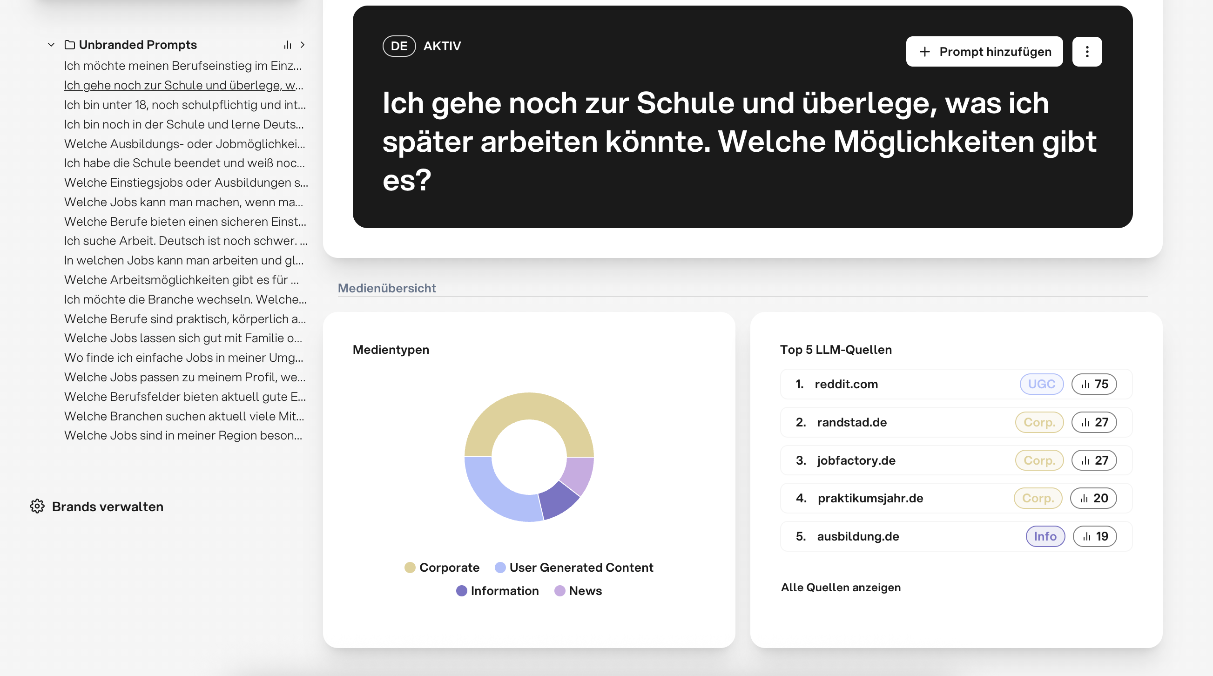Click the 75 mentions badge for reddit.com
This screenshot has height=676, width=1213.
click(1094, 384)
